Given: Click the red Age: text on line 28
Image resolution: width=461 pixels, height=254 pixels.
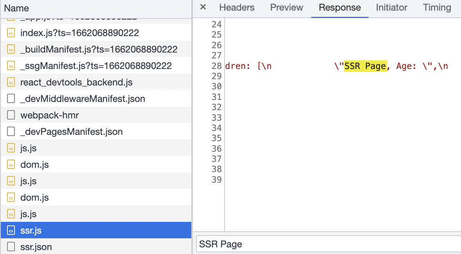Looking at the screenshot, I should coord(408,66).
